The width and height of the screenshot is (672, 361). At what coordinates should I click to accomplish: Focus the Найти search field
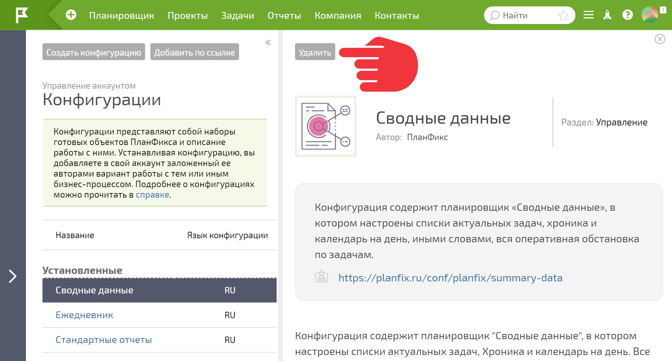click(x=529, y=15)
